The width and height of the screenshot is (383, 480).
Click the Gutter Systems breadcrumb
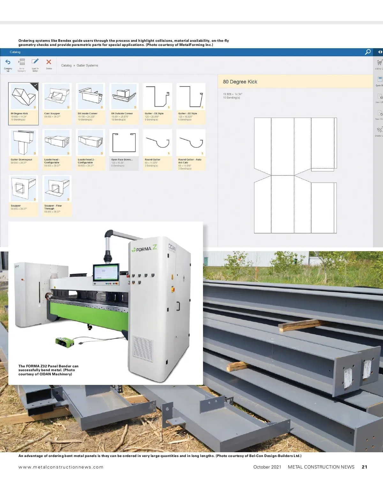click(87, 65)
